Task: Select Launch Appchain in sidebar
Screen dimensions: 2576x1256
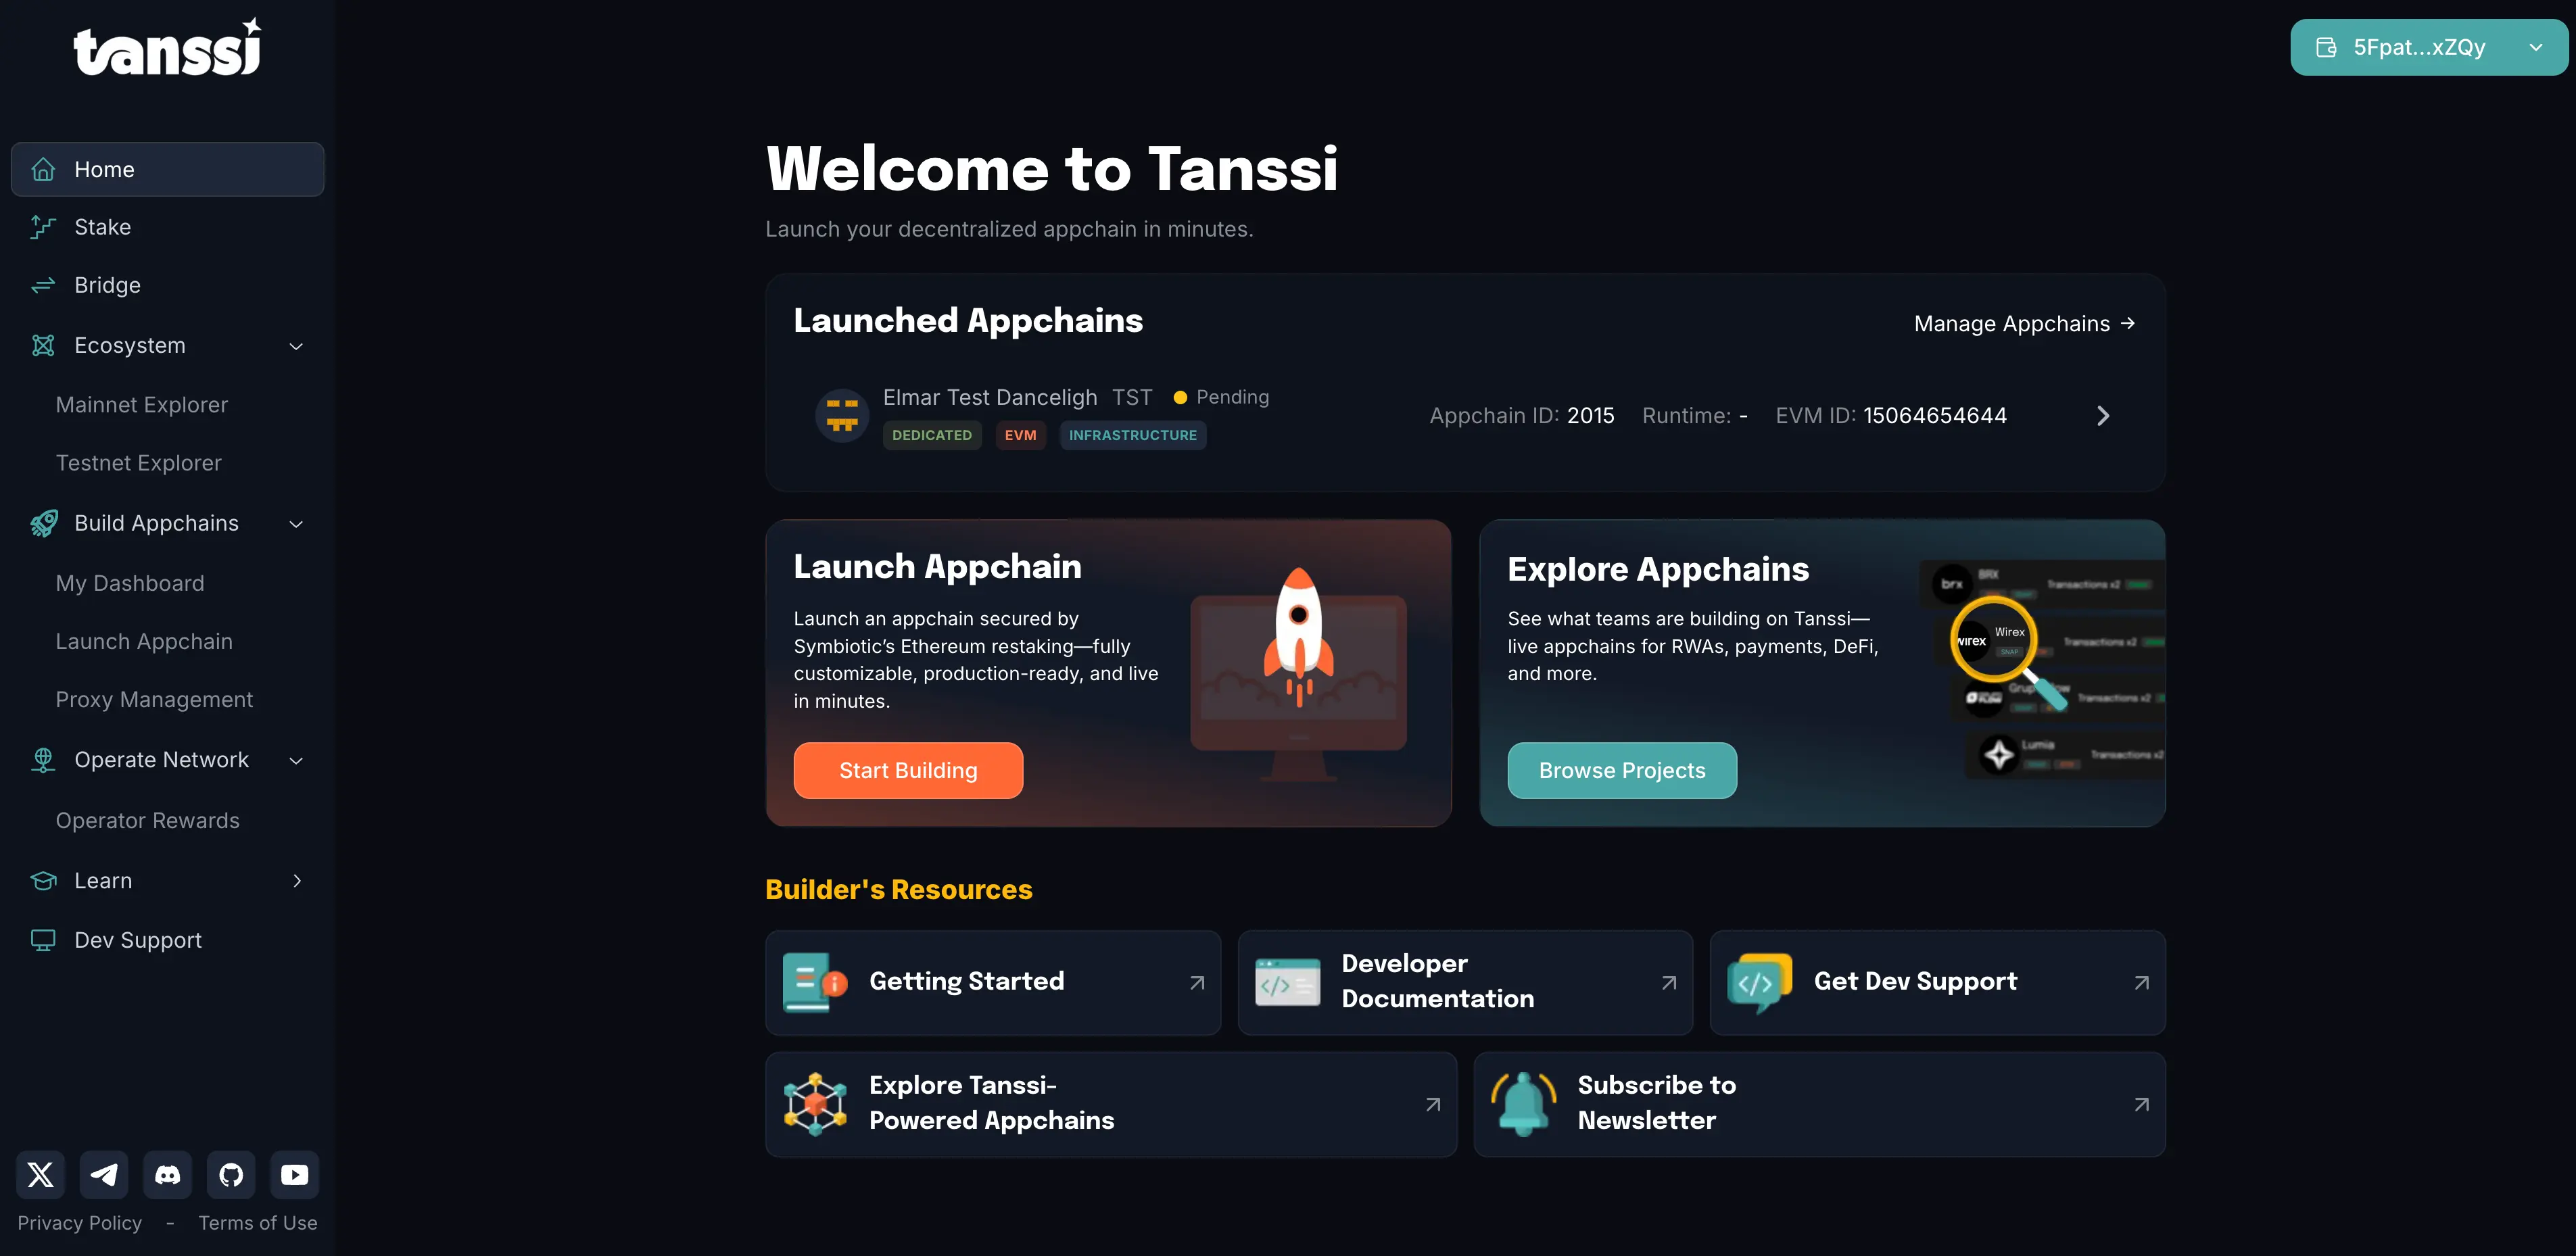Action: [x=144, y=641]
